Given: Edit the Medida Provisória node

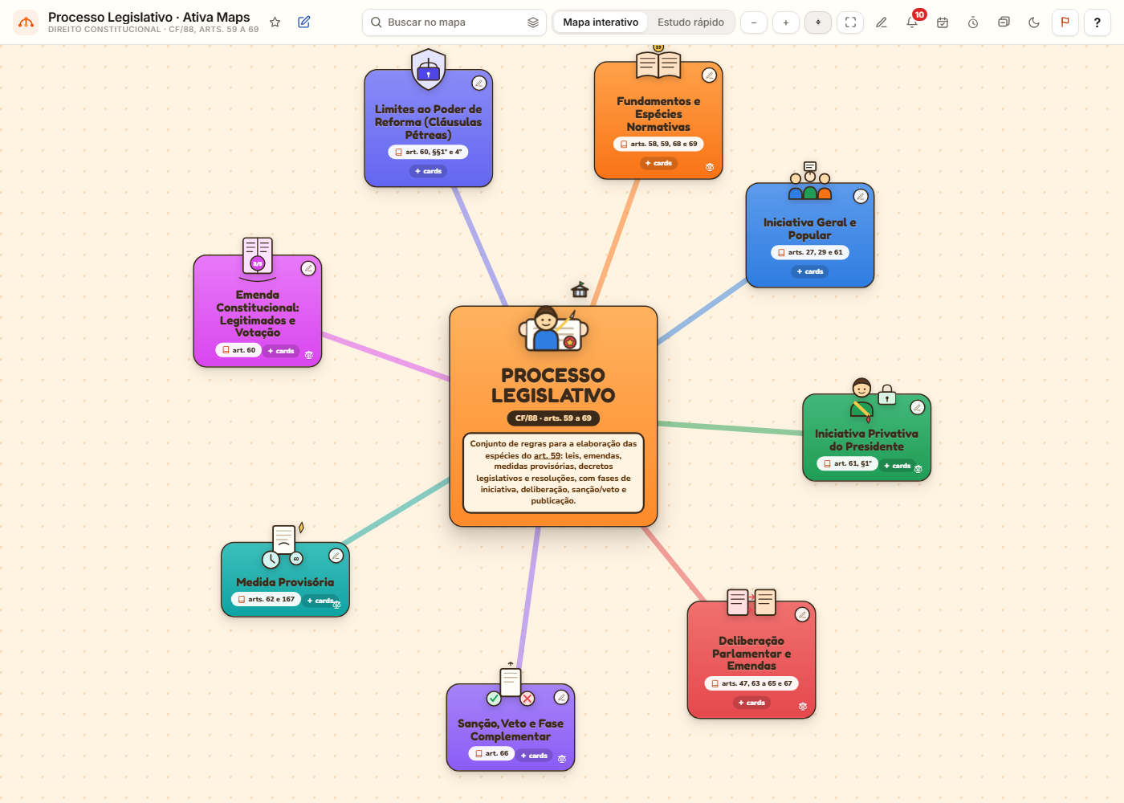Looking at the screenshot, I should (336, 556).
